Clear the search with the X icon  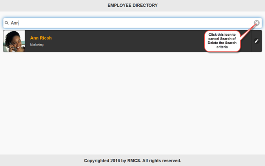tap(257, 23)
